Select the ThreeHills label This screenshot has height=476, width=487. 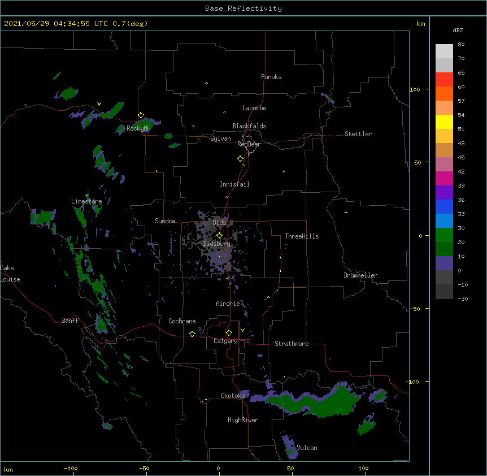pos(302,236)
